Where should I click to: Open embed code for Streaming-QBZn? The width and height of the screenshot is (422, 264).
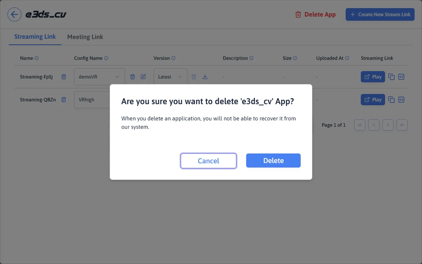pyautogui.click(x=401, y=100)
